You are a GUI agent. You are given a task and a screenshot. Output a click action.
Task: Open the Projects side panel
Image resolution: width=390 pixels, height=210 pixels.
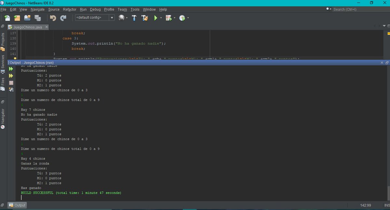pyautogui.click(x=3, y=42)
